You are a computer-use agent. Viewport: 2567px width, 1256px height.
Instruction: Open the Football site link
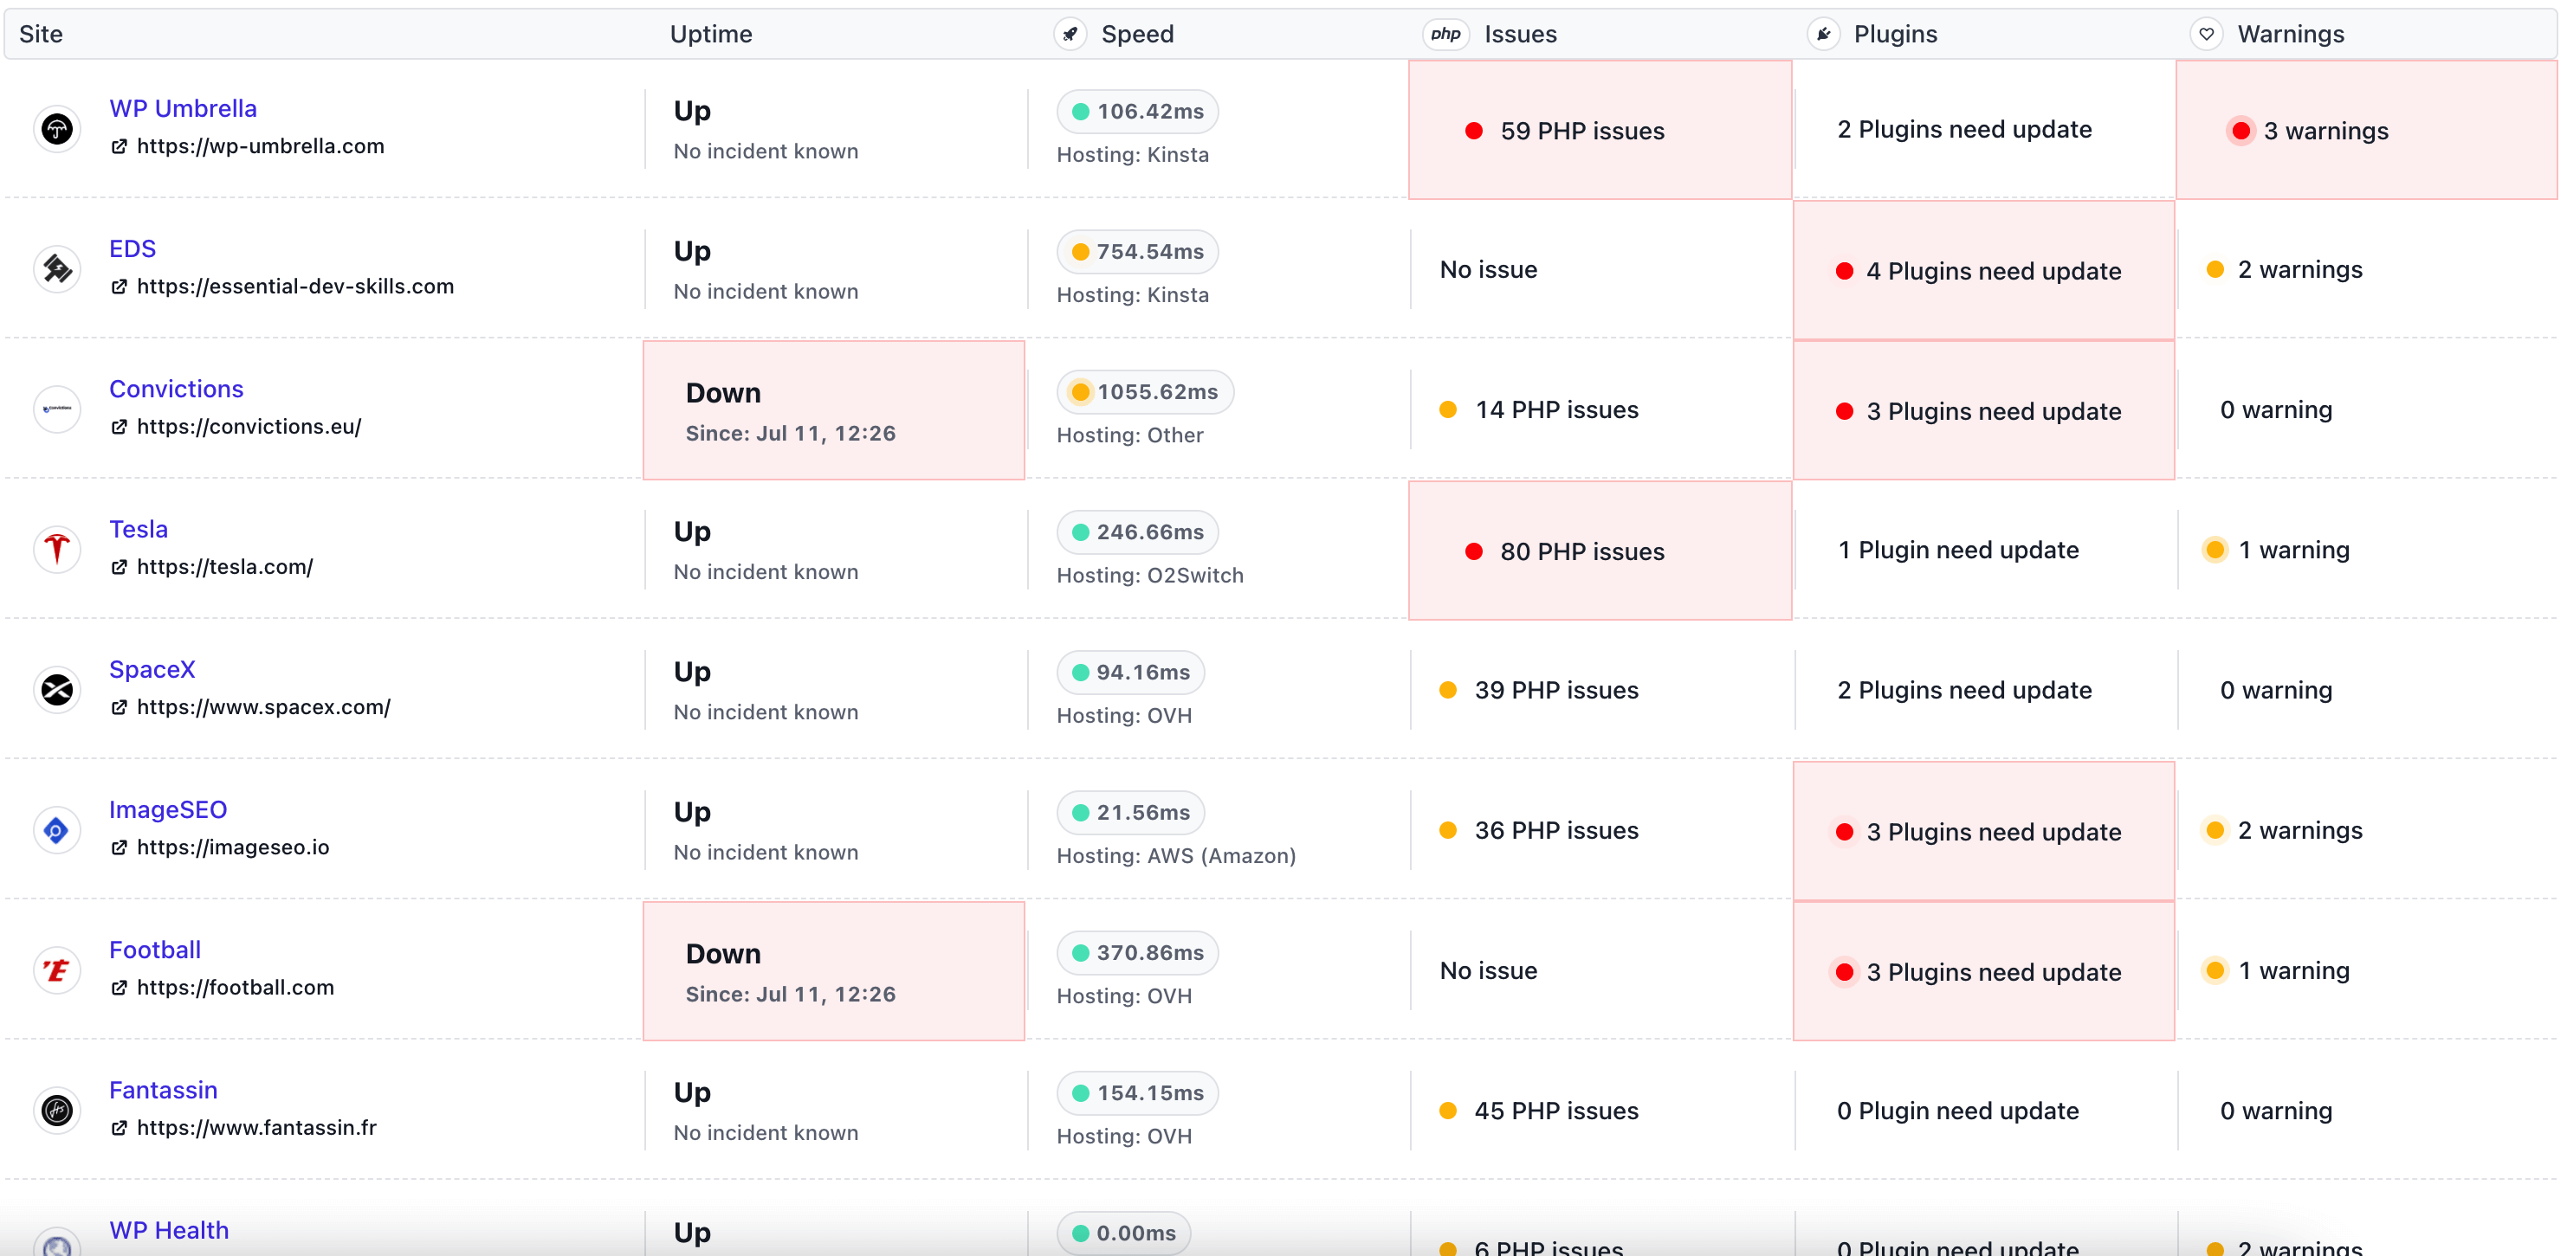click(x=154, y=950)
